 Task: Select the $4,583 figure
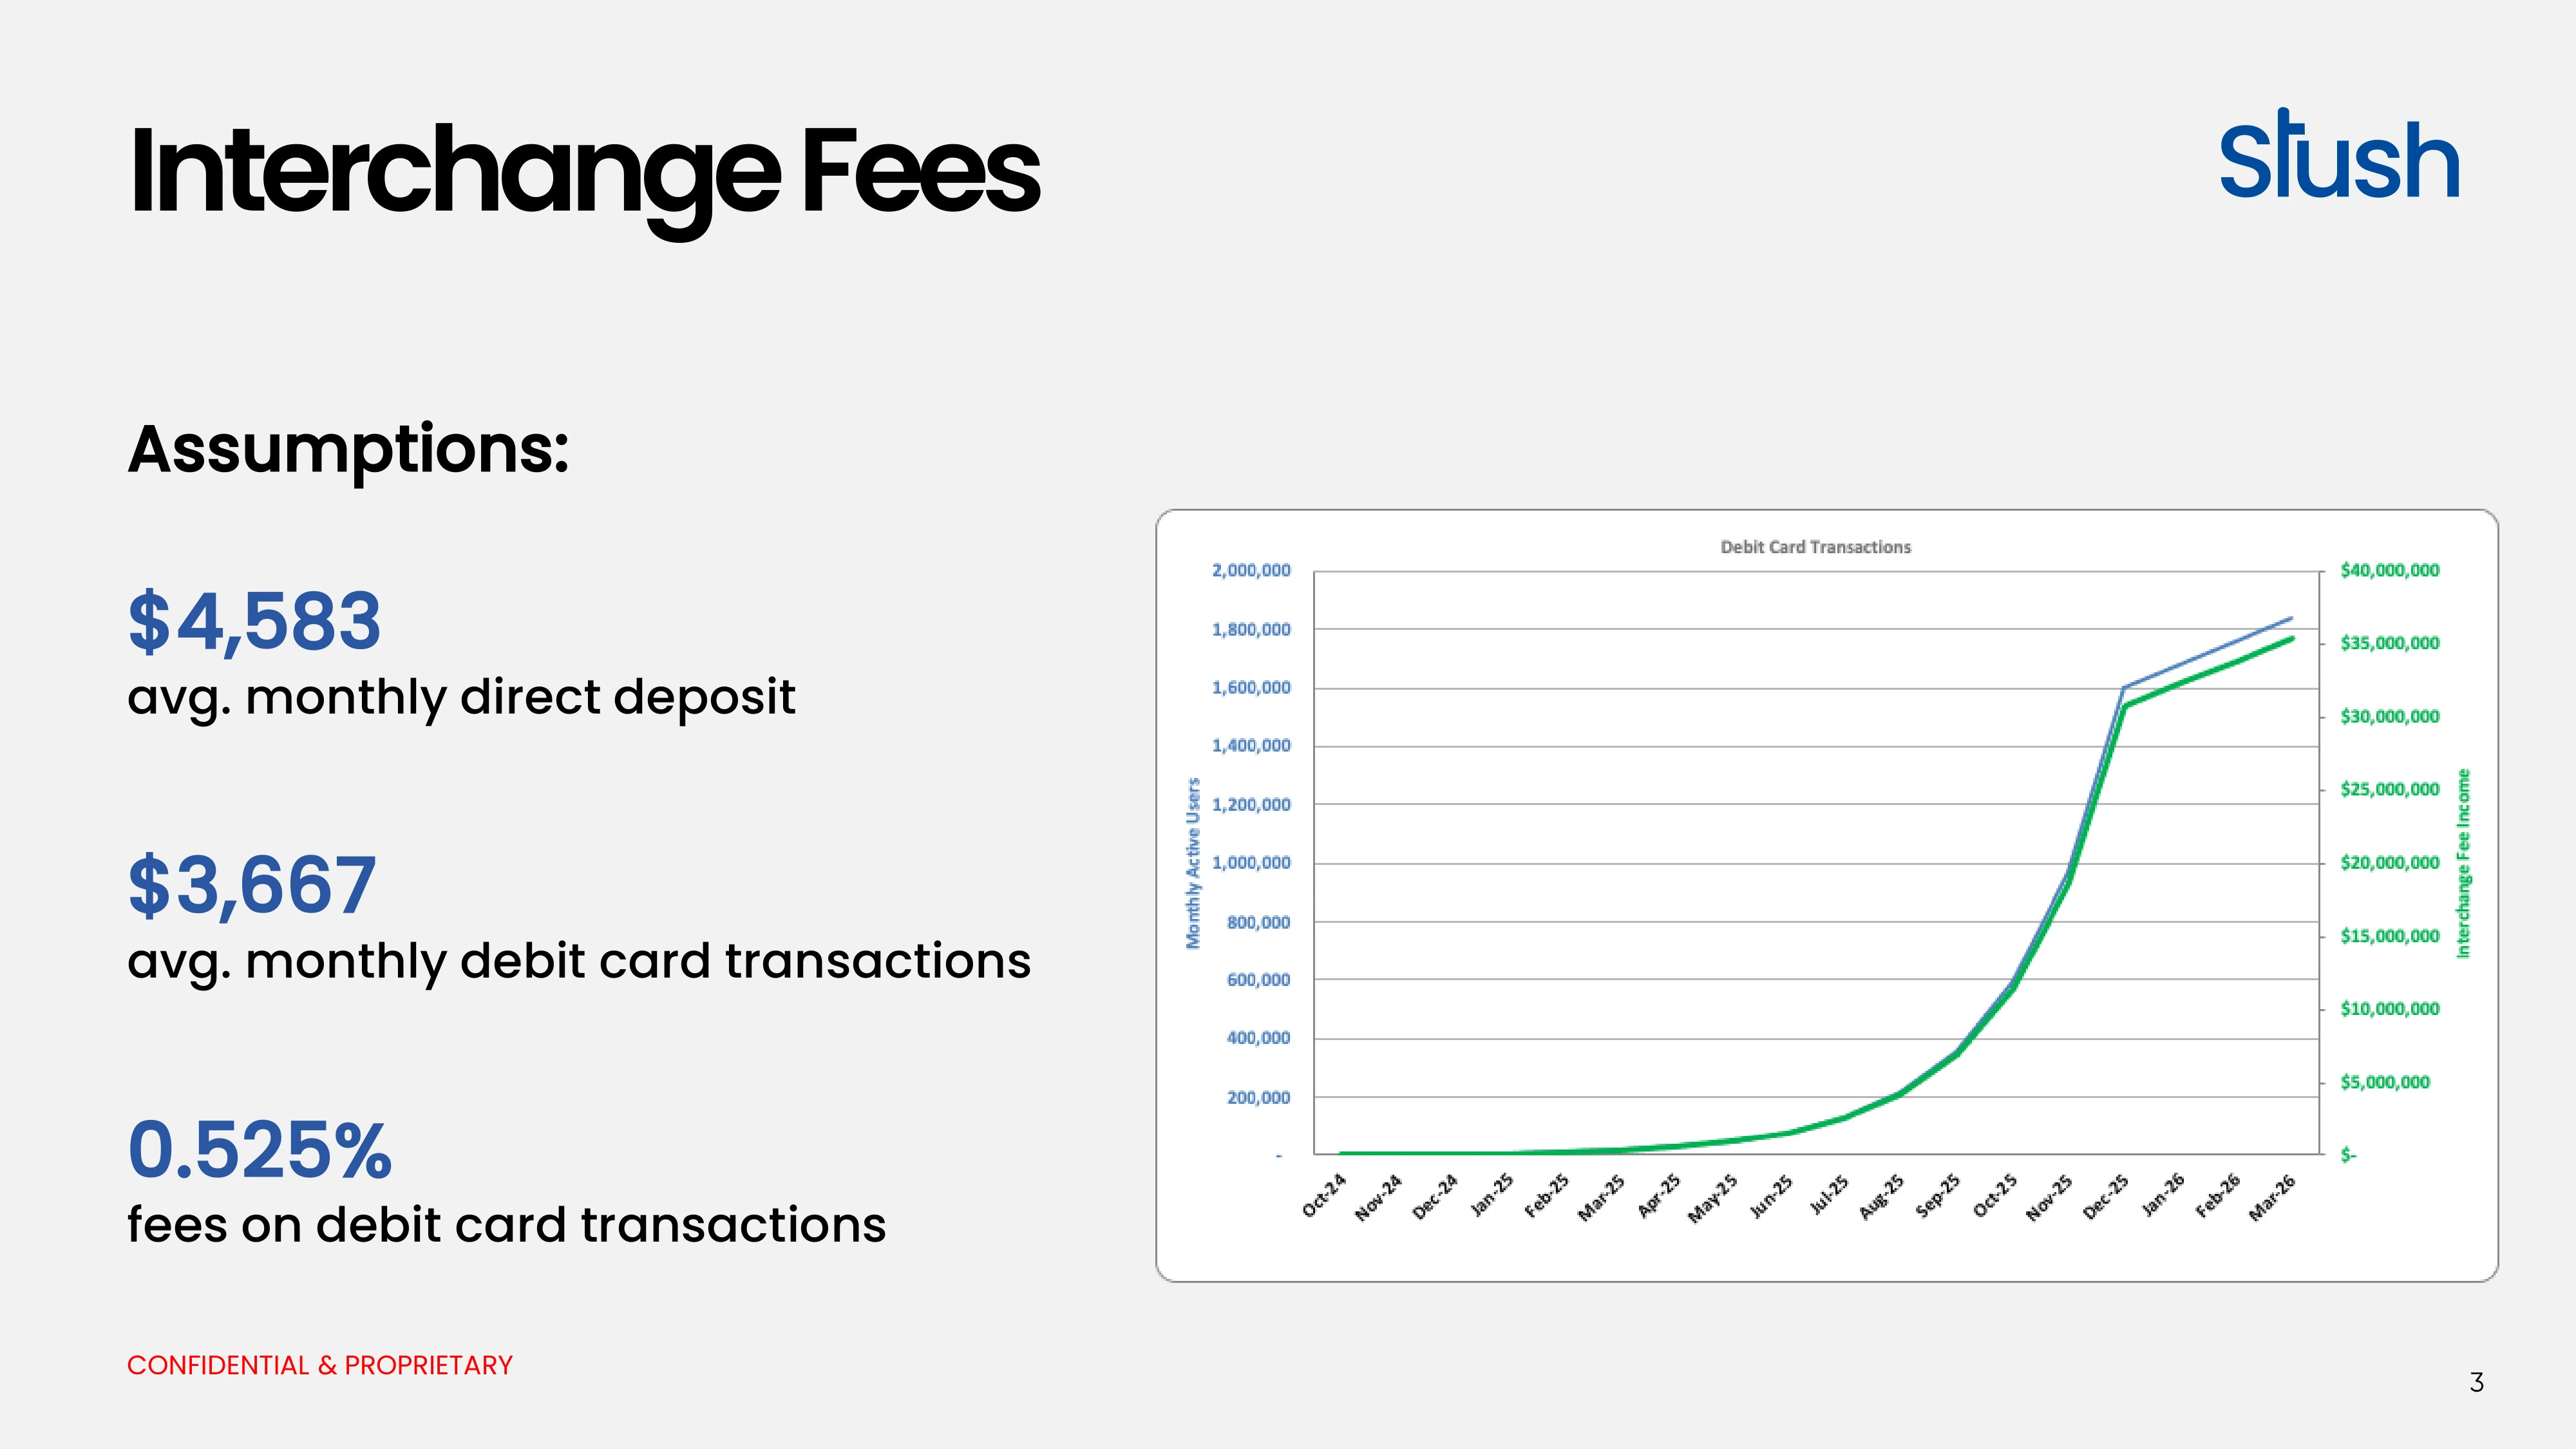(x=255, y=621)
